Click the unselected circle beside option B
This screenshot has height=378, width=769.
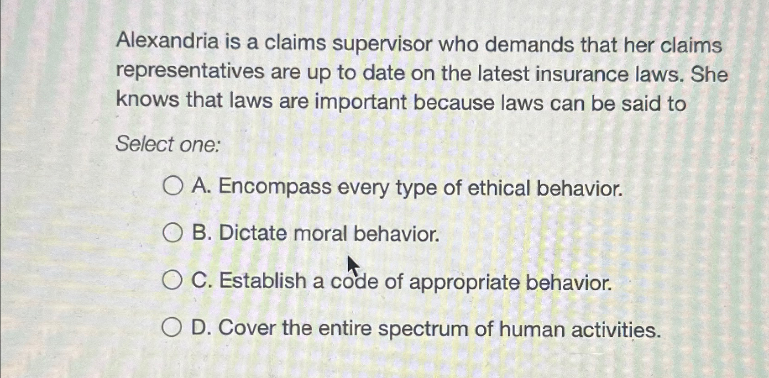click(x=173, y=233)
